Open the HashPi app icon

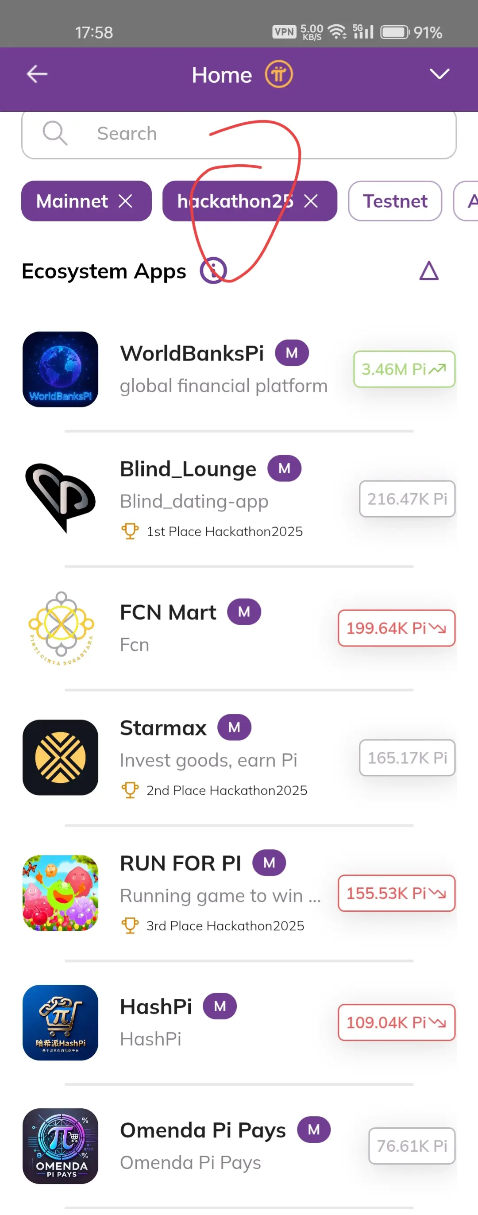click(x=60, y=1022)
